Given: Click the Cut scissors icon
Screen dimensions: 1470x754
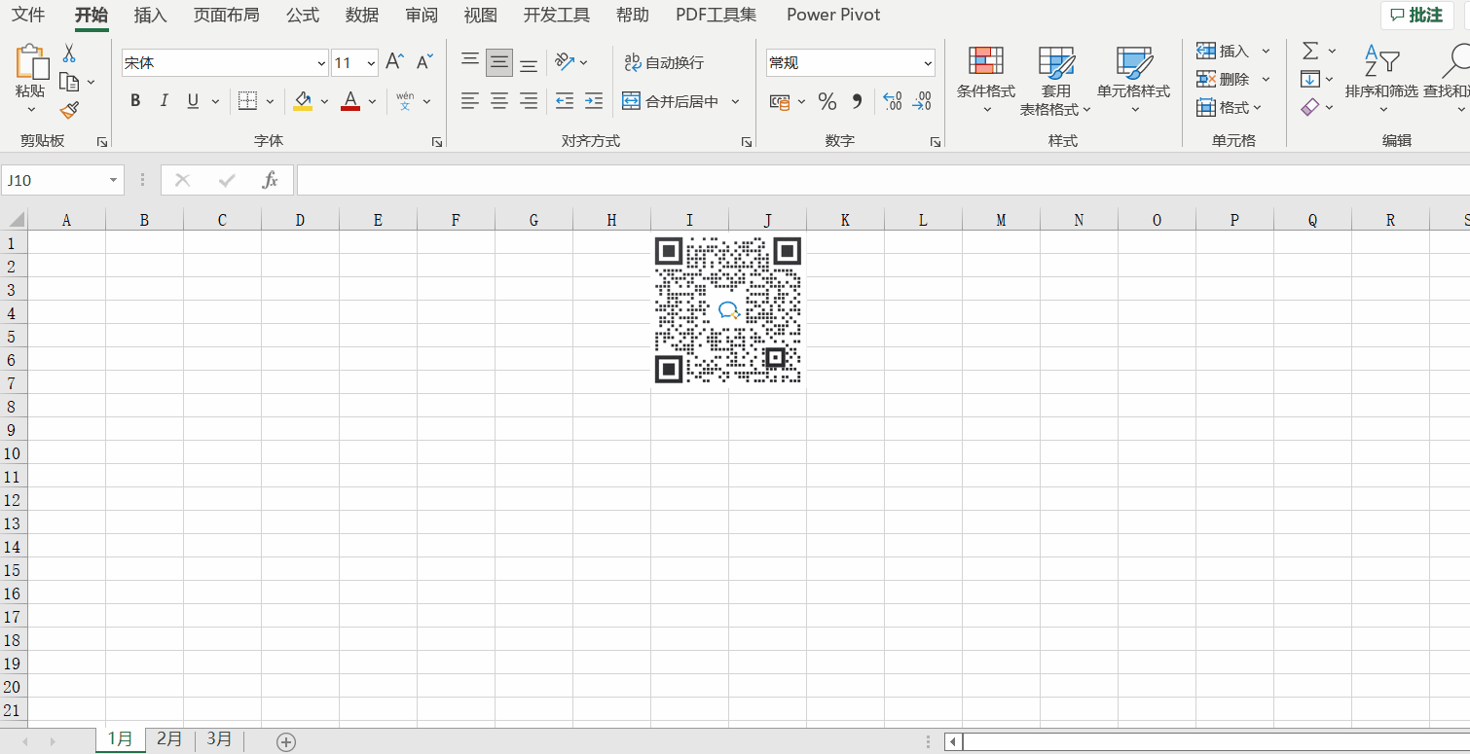Looking at the screenshot, I should coord(69,53).
